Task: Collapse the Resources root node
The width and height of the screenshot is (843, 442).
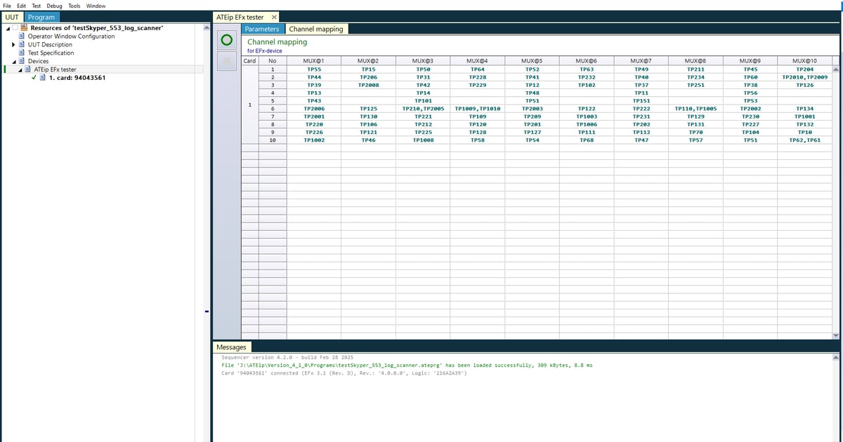Action: (6, 28)
